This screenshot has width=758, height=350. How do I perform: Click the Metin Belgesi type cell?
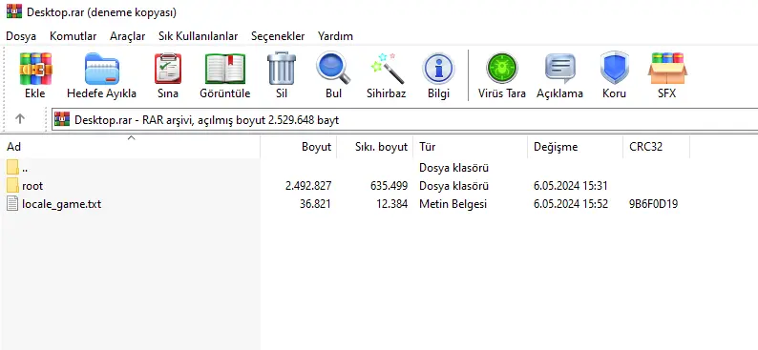453,204
